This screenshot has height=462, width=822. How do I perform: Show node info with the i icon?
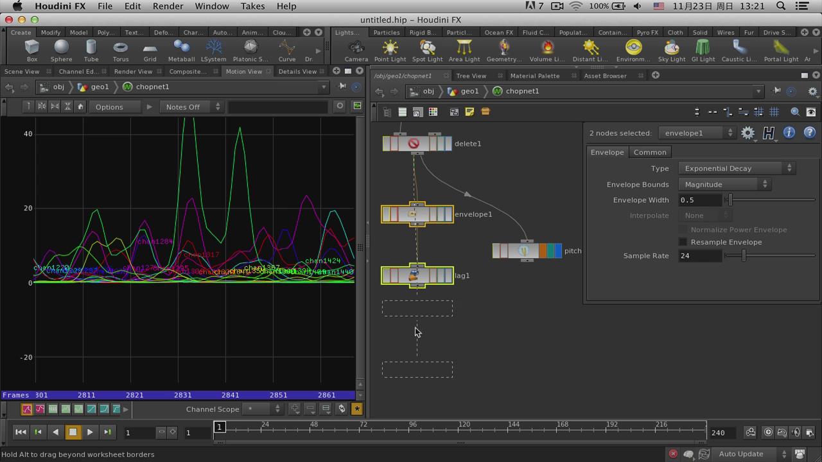[789, 133]
